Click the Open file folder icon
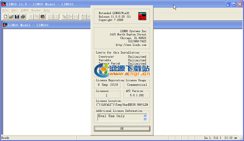This screenshot has height=141, width=244. 11,17
